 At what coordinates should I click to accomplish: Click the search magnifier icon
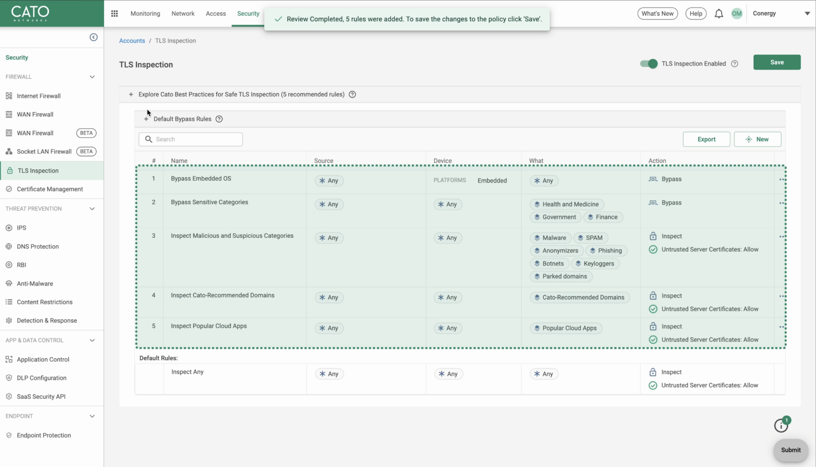click(148, 139)
